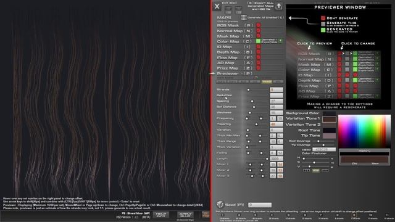Click the Fading second value showing 12
395x222 pixels.
click(x=280, y=153)
